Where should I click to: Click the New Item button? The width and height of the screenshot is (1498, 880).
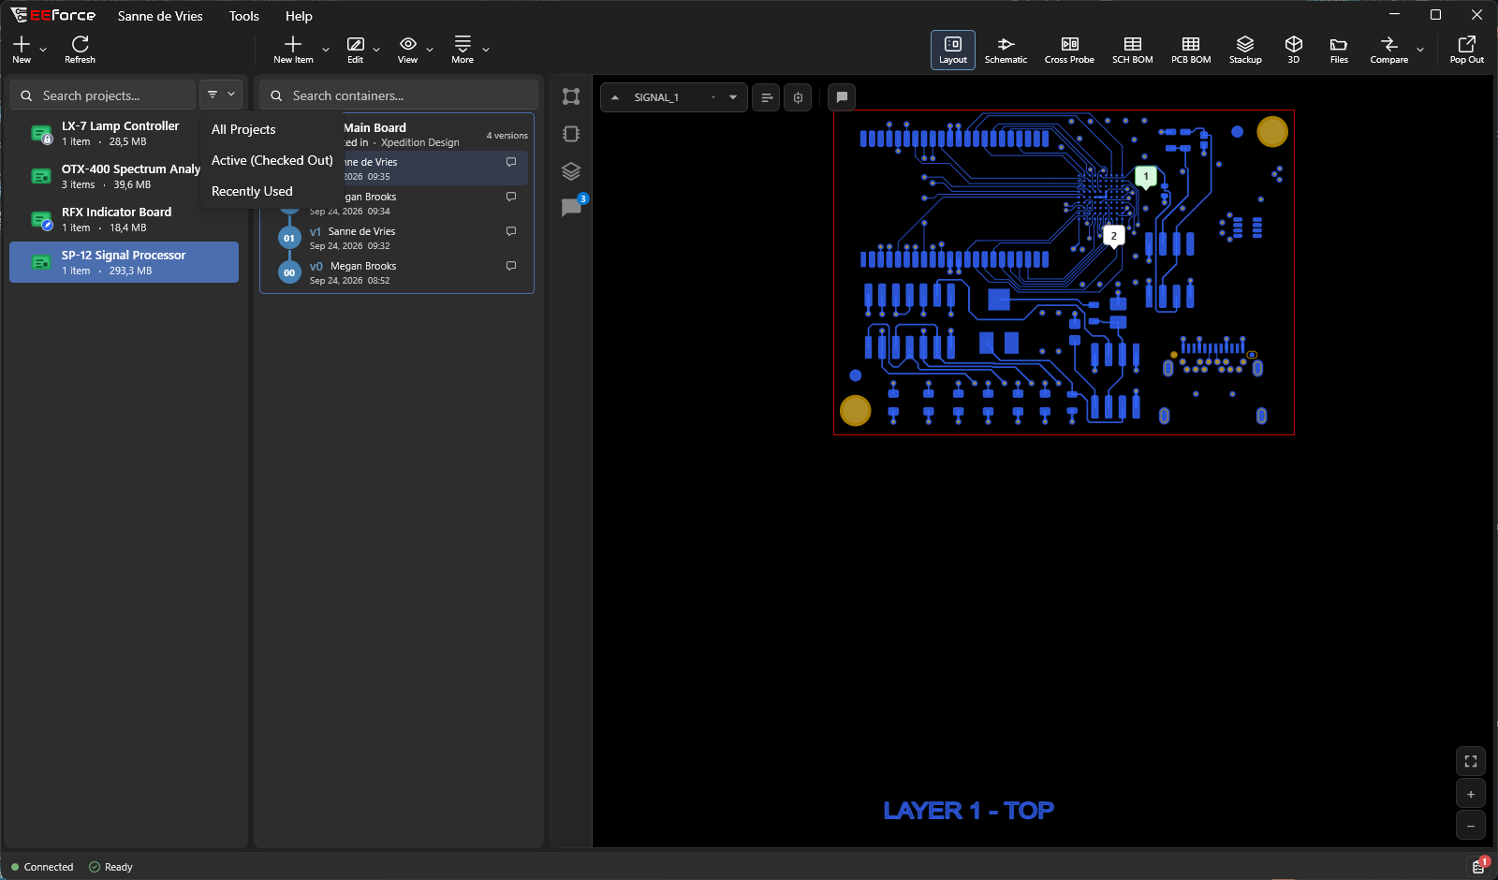[293, 50]
